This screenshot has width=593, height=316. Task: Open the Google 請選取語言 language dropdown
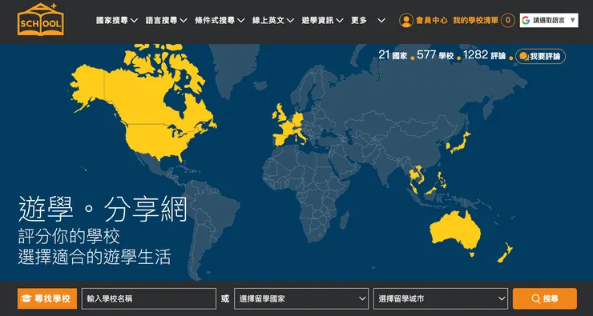pyautogui.click(x=549, y=20)
